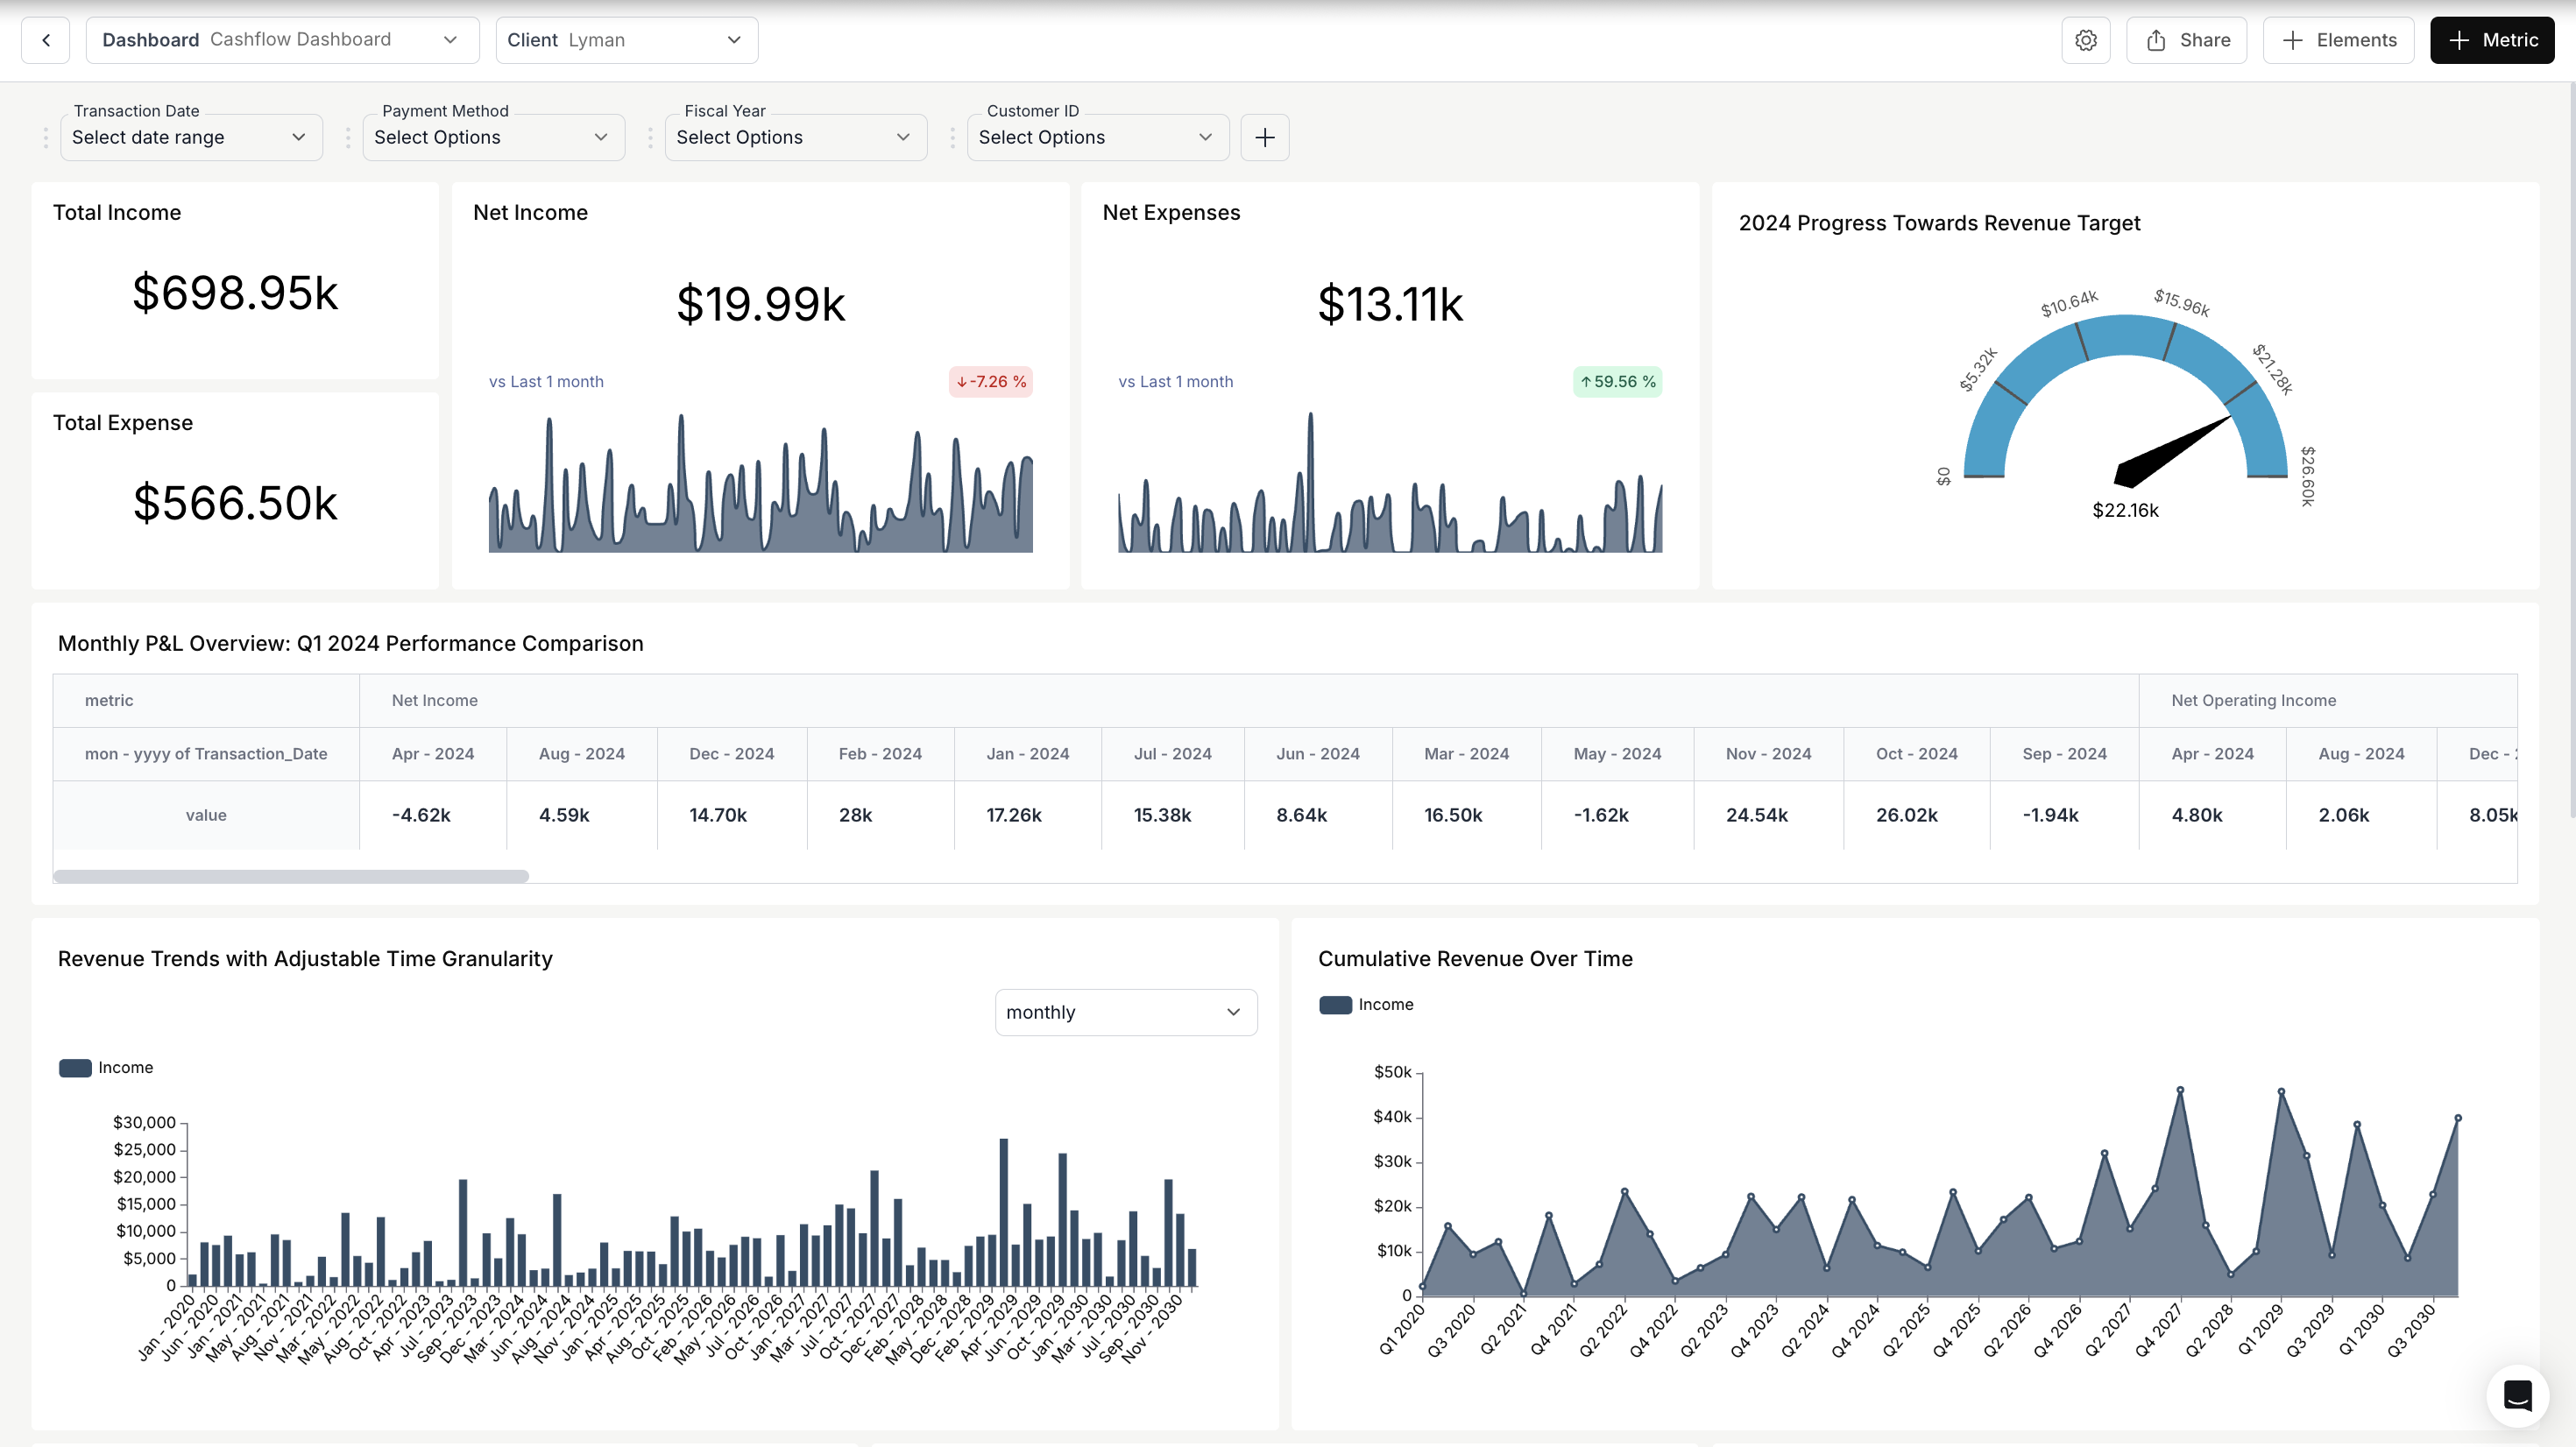The height and width of the screenshot is (1447, 2576).
Task: Click the 2024 Progress Towards Revenue Target title
Action: pyautogui.click(x=1939, y=223)
